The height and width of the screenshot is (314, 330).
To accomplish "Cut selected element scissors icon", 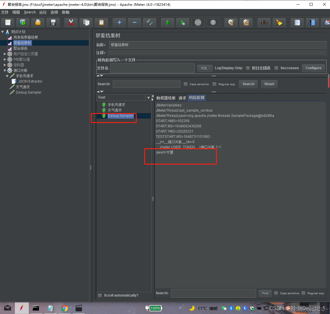I will tap(71, 22).
